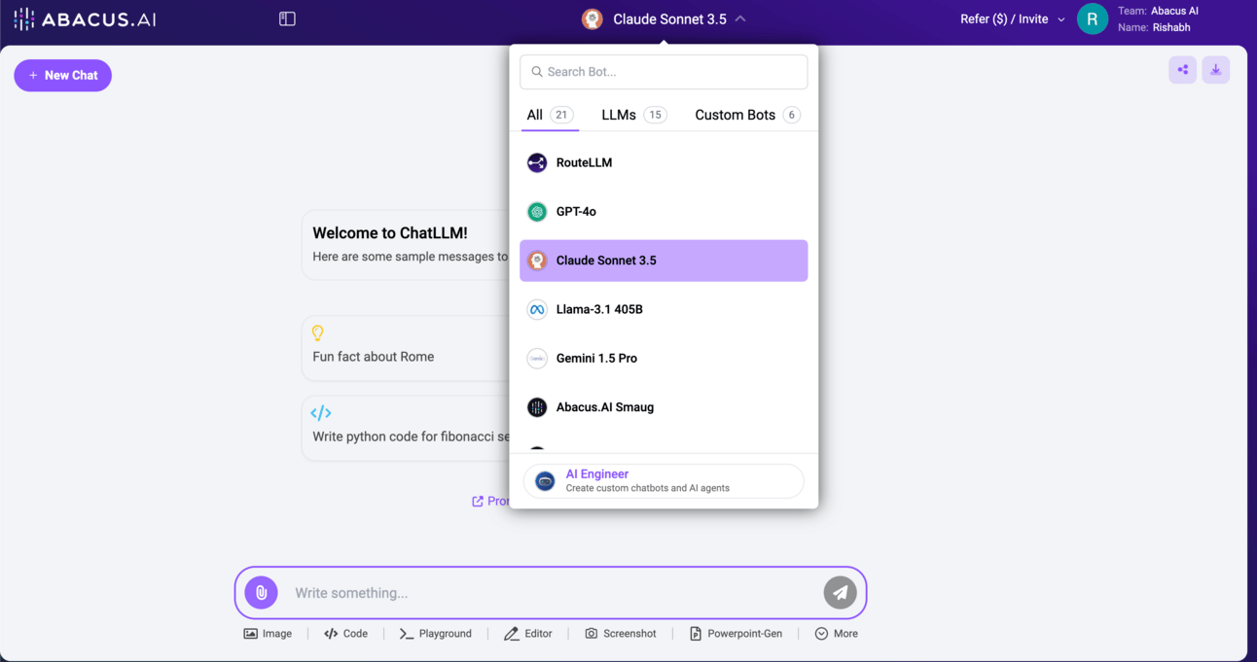Image resolution: width=1257 pixels, height=662 pixels.
Task: Click the send message paper plane button
Action: point(841,593)
